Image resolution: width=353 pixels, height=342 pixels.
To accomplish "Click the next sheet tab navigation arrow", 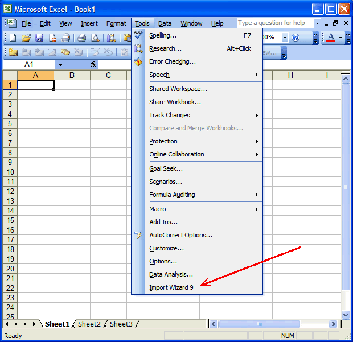I will point(25,324).
